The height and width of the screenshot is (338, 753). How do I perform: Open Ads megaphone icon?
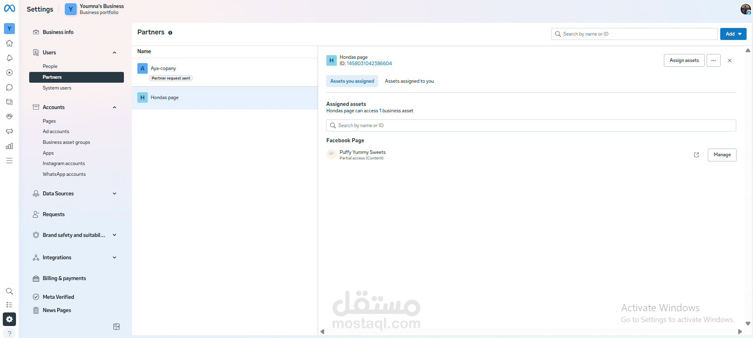(9, 131)
